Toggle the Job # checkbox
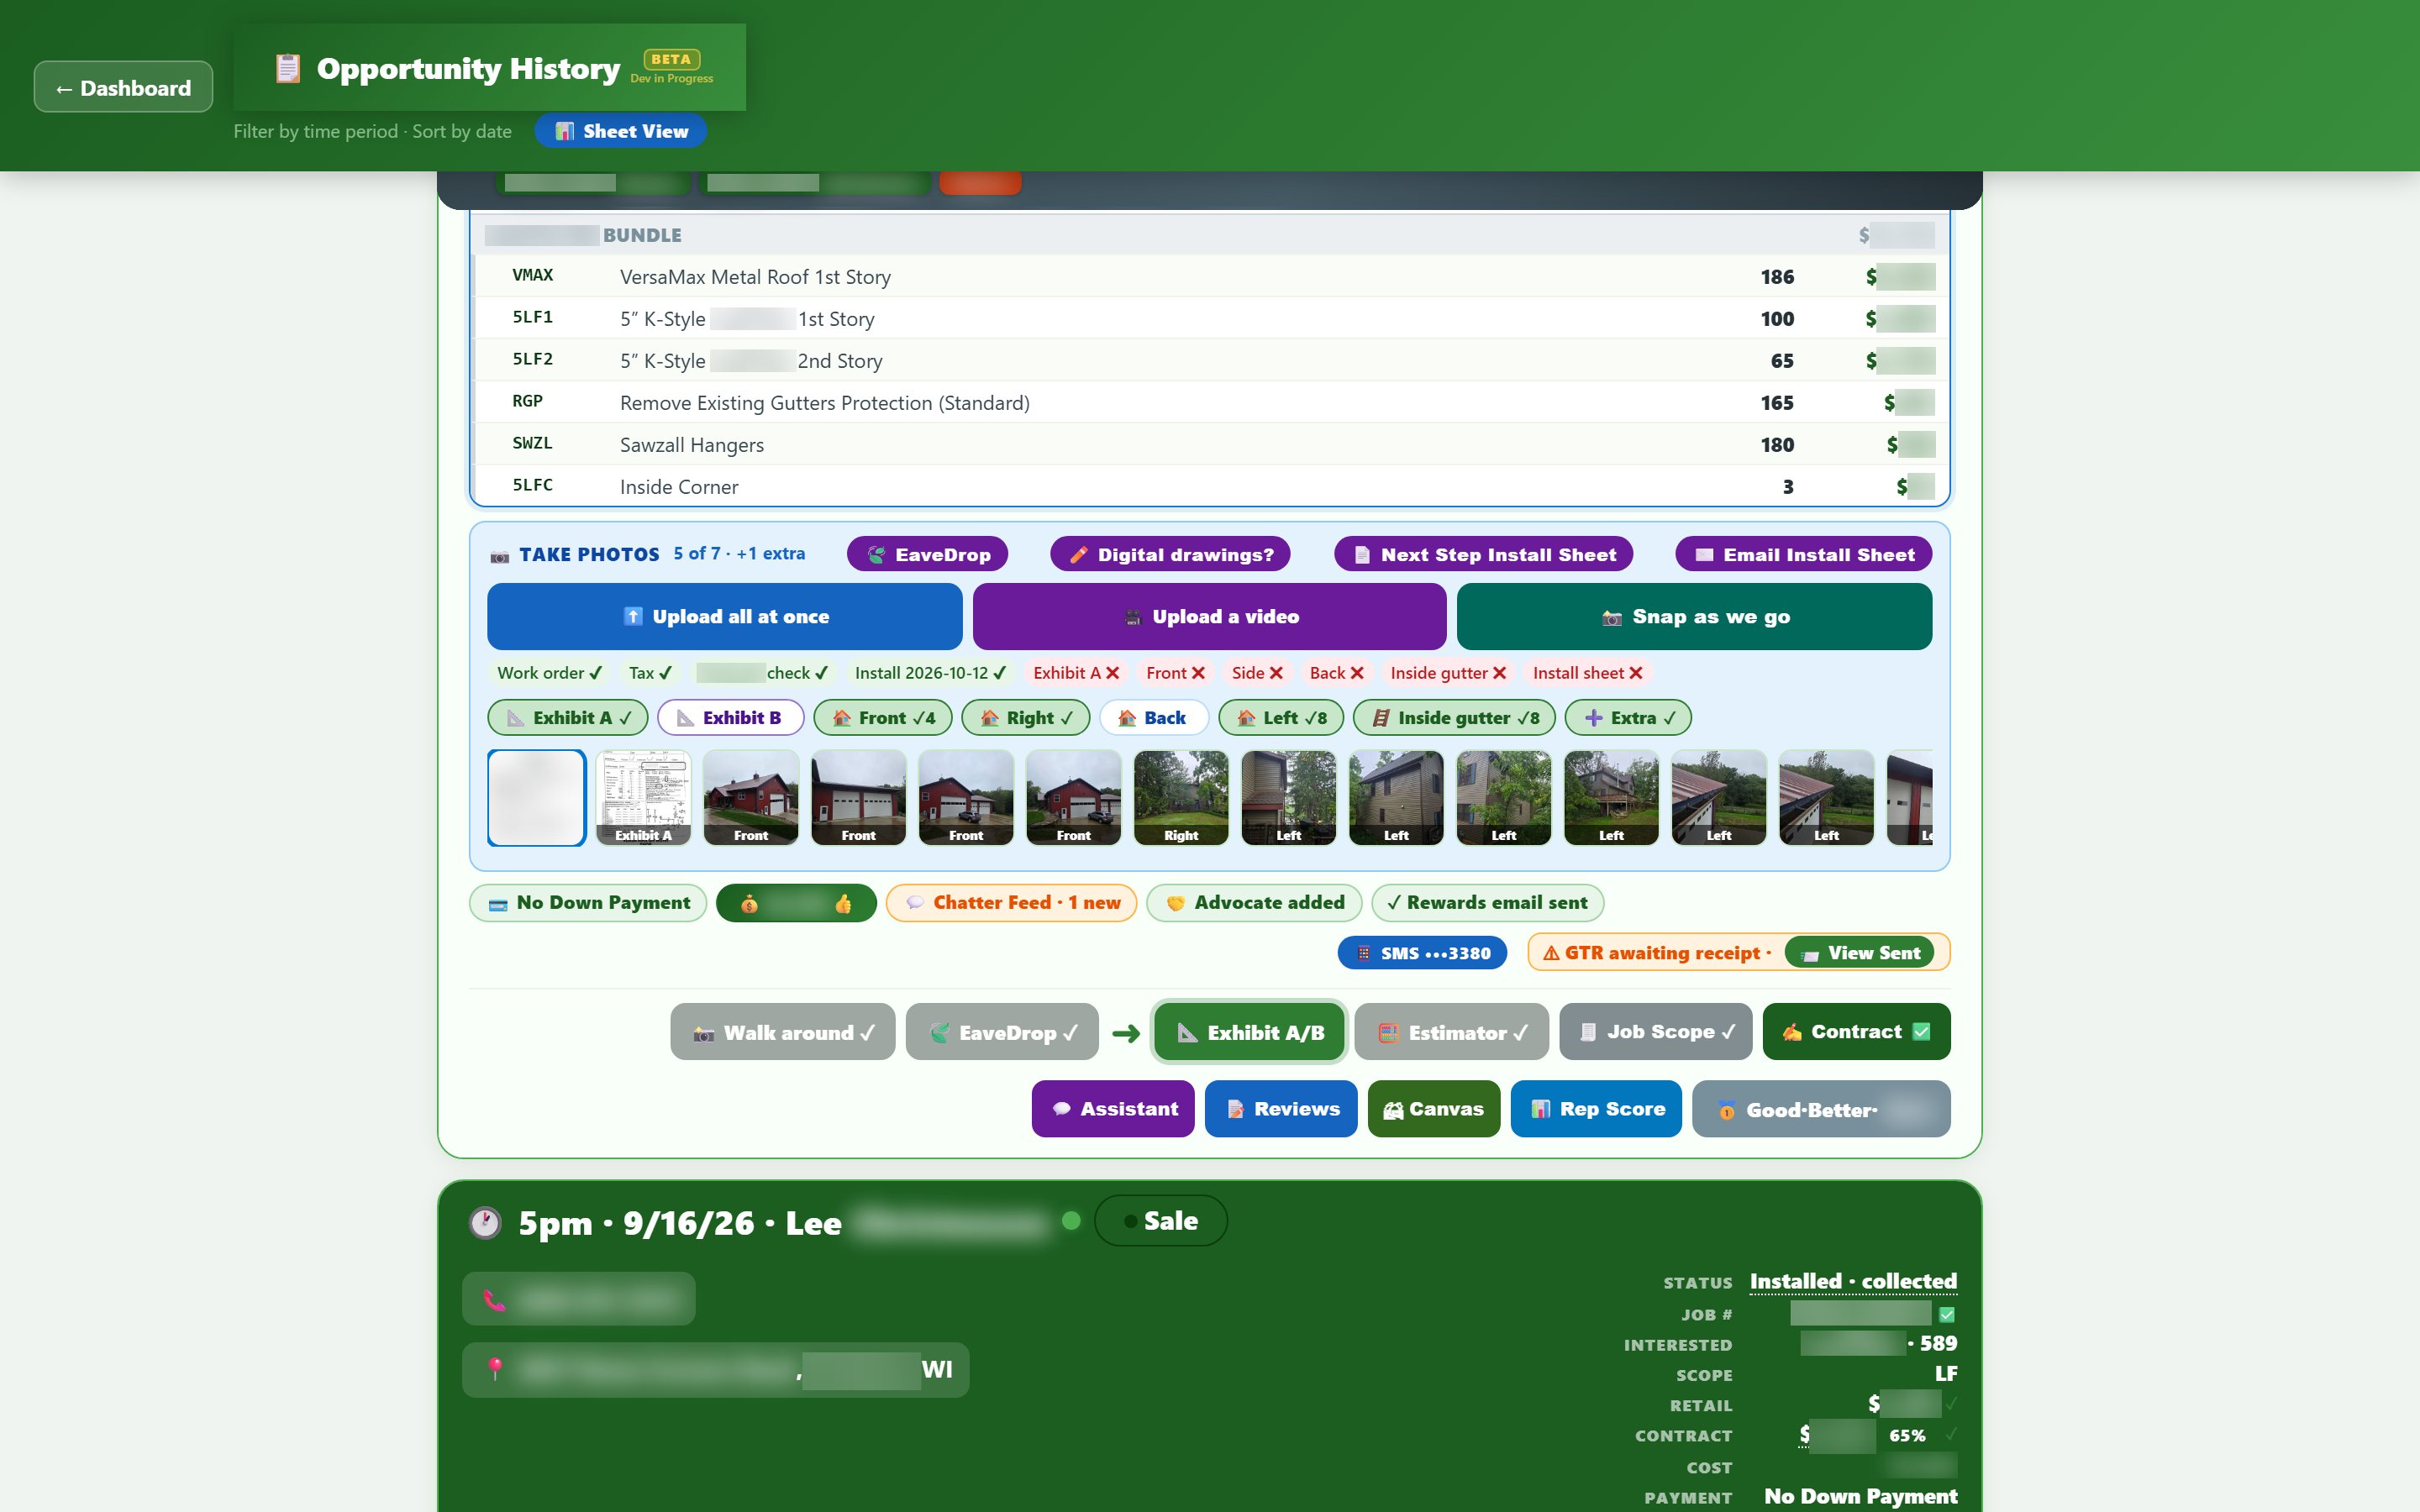 (x=1947, y=1314)
